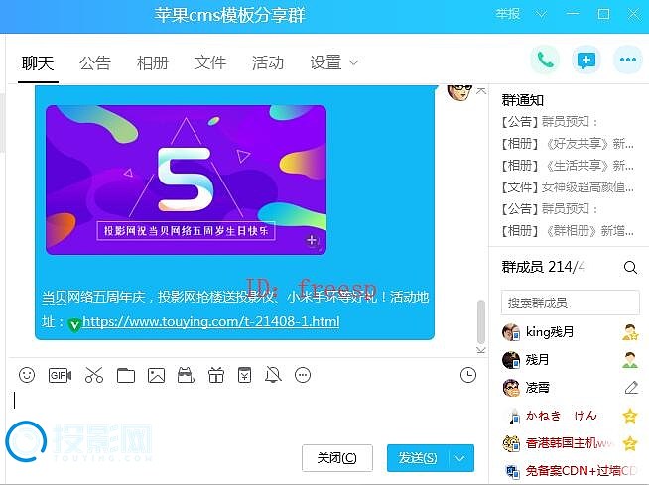The width and height of the screenshot is (649, 485).
Task: Click the chat scrollbar down-to-bottom arrow
Action: tap(480, 350)
